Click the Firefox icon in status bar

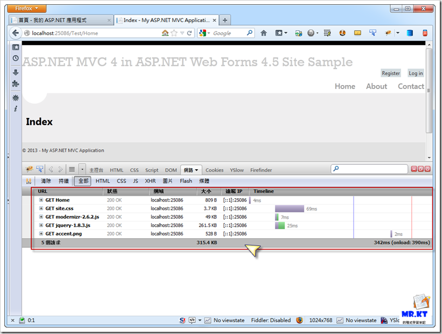pyautogui.click(x=300, y=320)
